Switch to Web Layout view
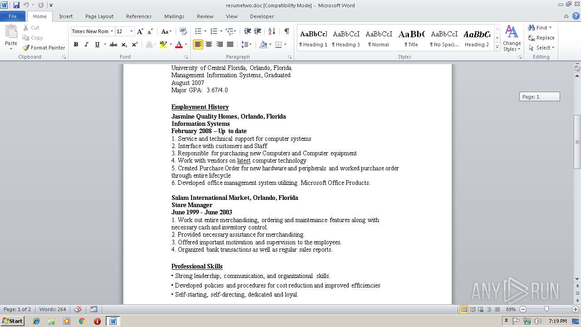This screenshot has width=581, height=327. pyautogui.click(x=481, y=309)
